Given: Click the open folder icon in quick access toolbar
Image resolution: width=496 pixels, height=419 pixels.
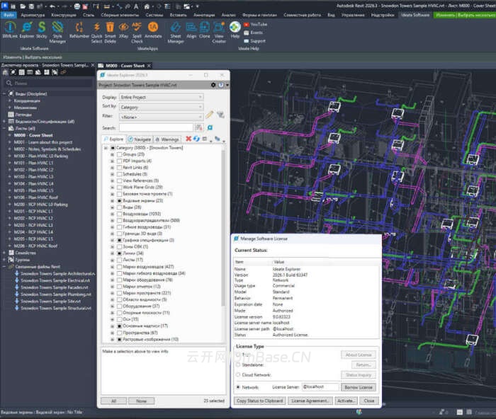Looking at the screenshot, I should 23,6.
